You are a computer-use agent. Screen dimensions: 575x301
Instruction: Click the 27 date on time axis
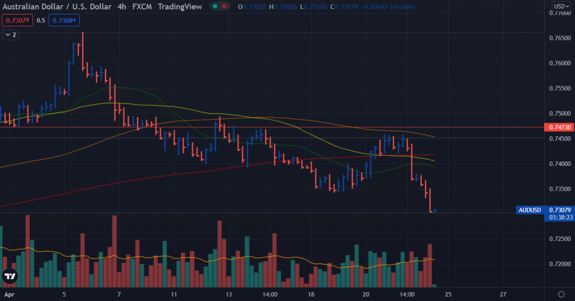click(x=503, y=294)
